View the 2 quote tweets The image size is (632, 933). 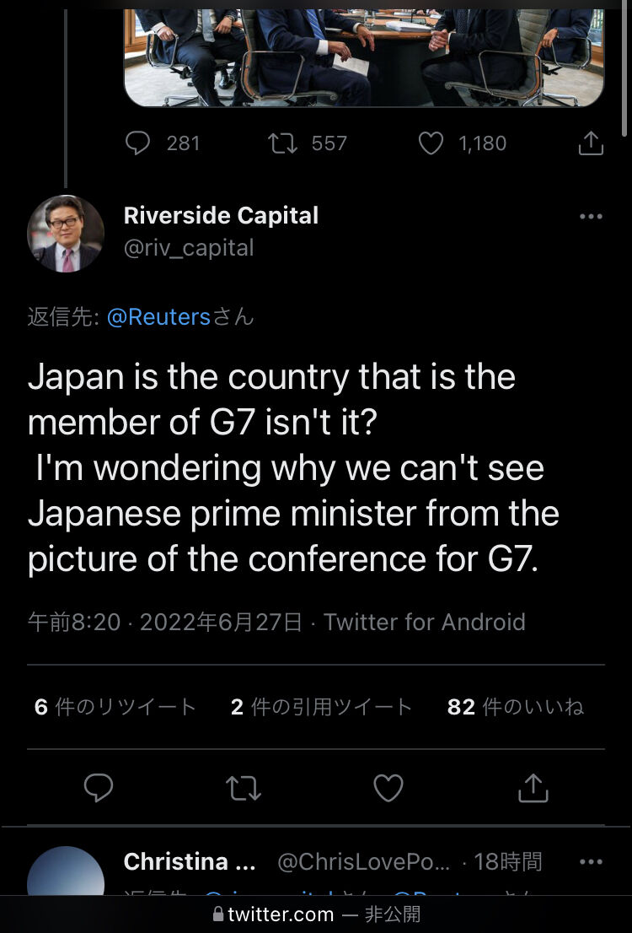[322, 707]
